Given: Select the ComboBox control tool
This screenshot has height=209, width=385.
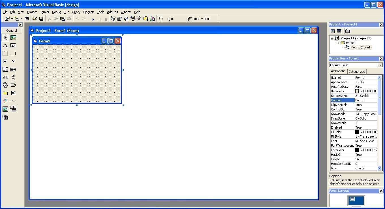Looking at the screenshot, I should tap(5, 69).
